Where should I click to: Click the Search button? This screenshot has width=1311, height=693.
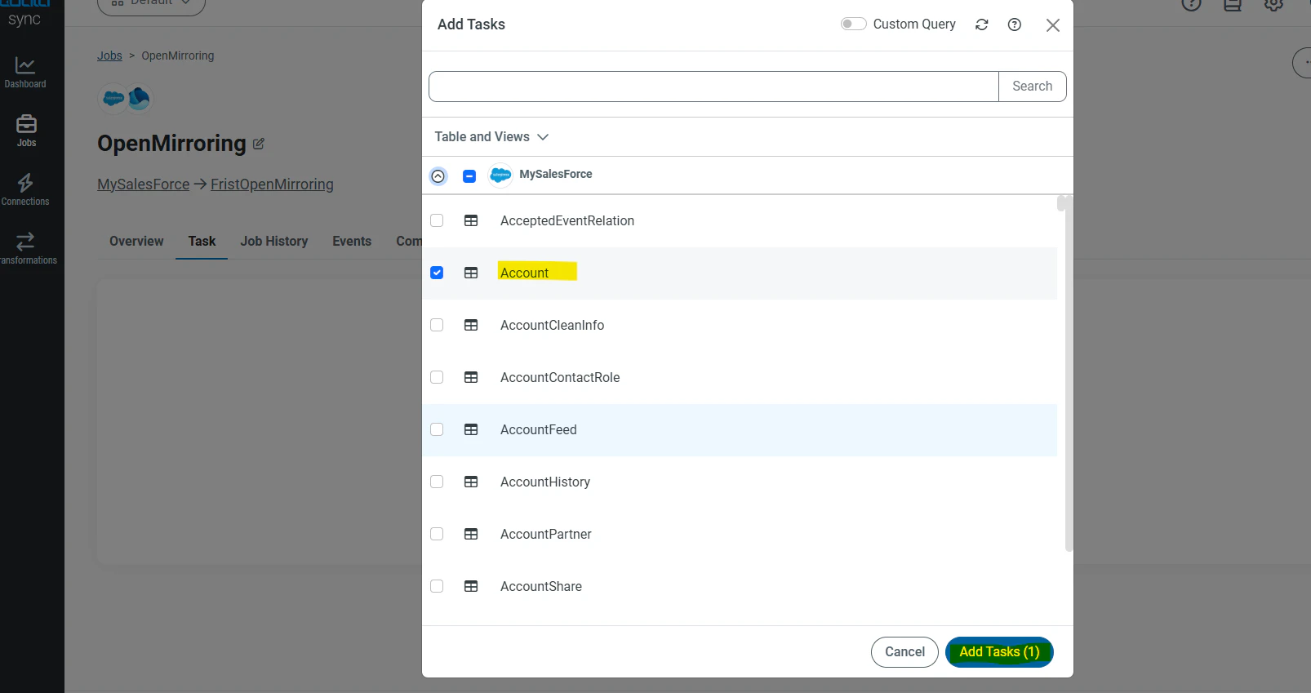pos(1032,87)
